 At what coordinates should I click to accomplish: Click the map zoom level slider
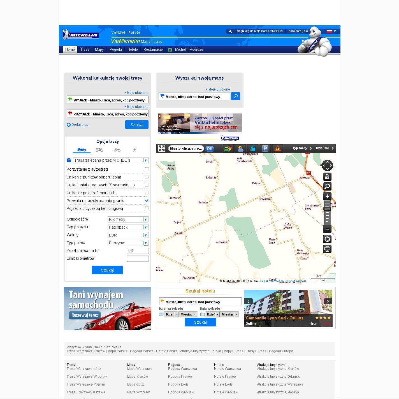click(x=327, y=212)
